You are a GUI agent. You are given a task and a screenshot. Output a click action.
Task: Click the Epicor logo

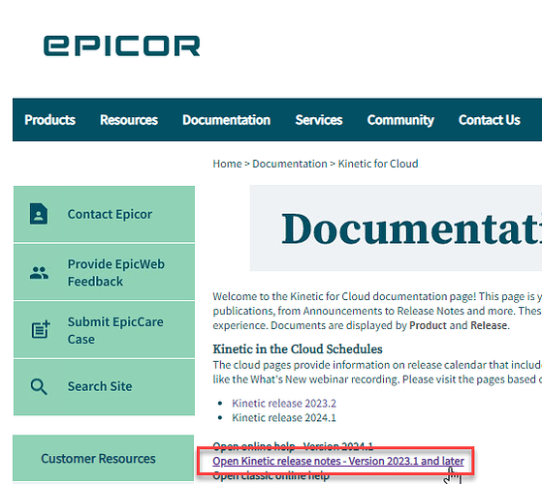[121, 45]
